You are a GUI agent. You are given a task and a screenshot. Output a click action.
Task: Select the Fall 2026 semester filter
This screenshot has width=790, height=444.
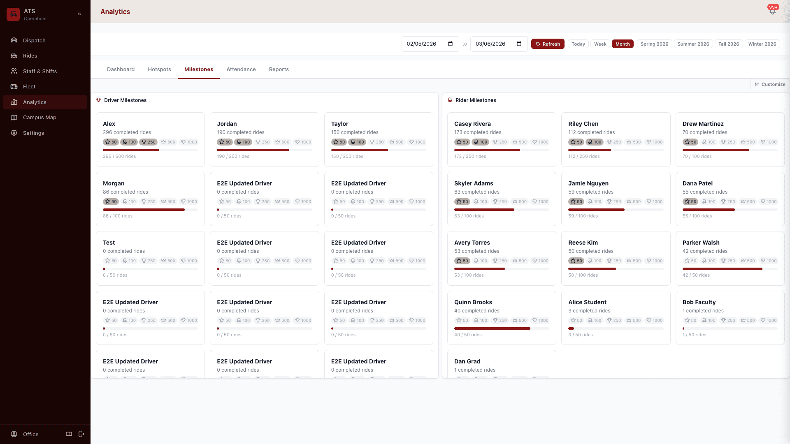click(728, 44)
